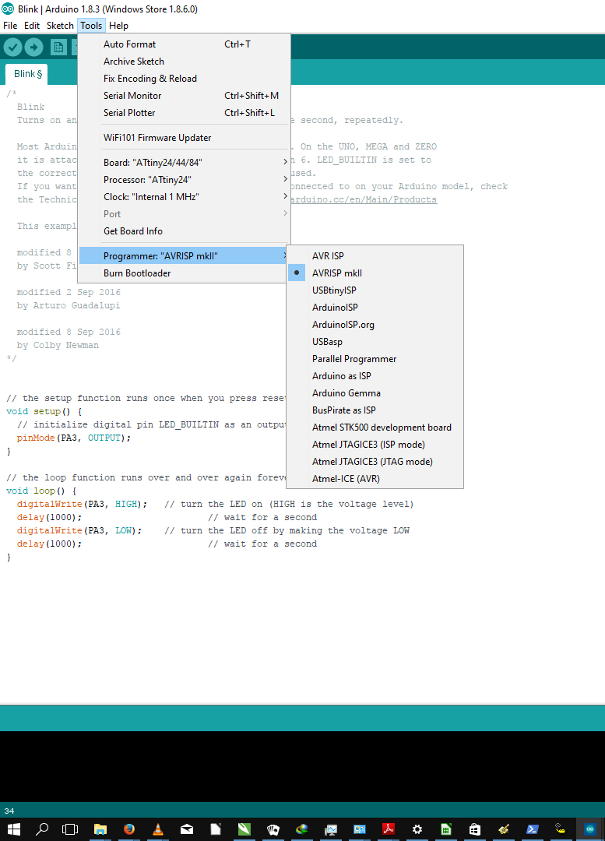Open the Windows Start menu
605x841 pixels.
(13, 829)
